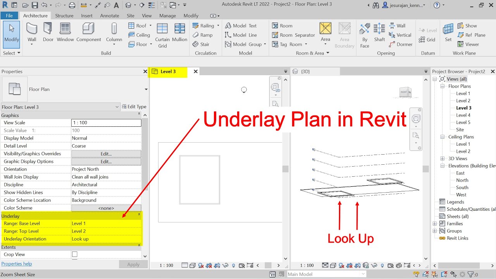Click the Roof tool

pyautogui.click(x=138, y=26)
